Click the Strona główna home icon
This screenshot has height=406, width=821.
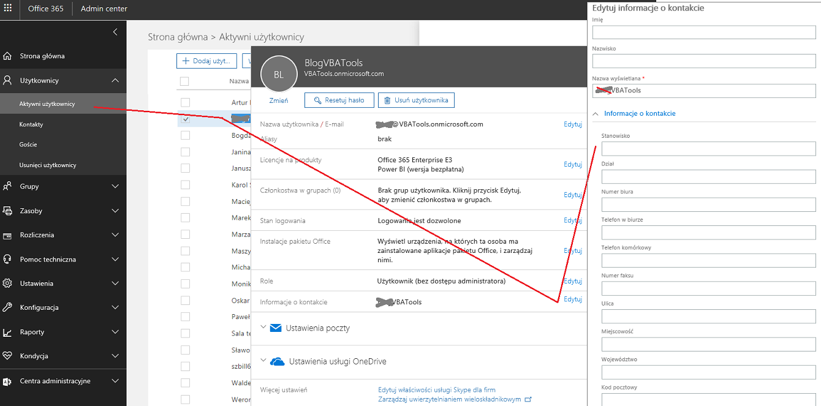8,56
